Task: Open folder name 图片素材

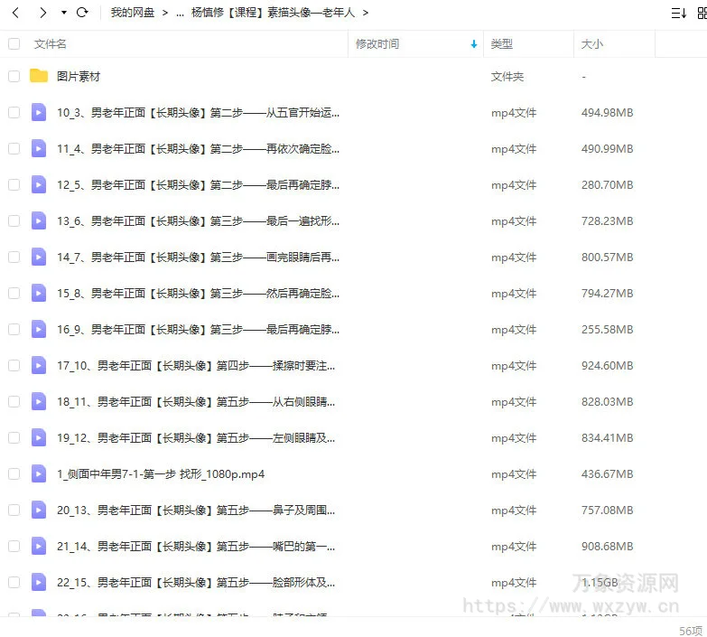Action: pyautogui.click(x=79, y=76)
